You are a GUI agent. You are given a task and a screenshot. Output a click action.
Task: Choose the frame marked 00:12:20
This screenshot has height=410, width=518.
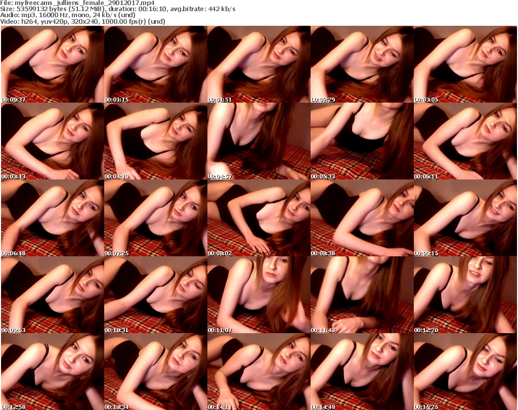465,295
